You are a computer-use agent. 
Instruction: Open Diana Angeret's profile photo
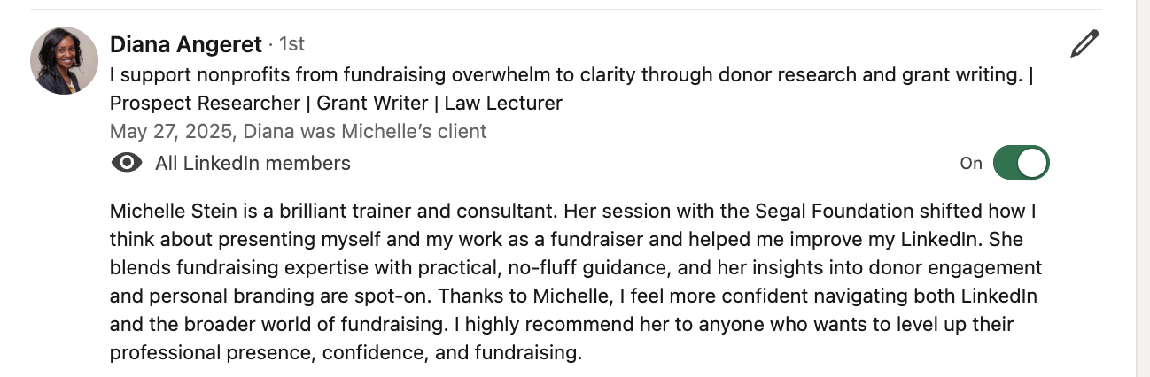pos(64,60)
